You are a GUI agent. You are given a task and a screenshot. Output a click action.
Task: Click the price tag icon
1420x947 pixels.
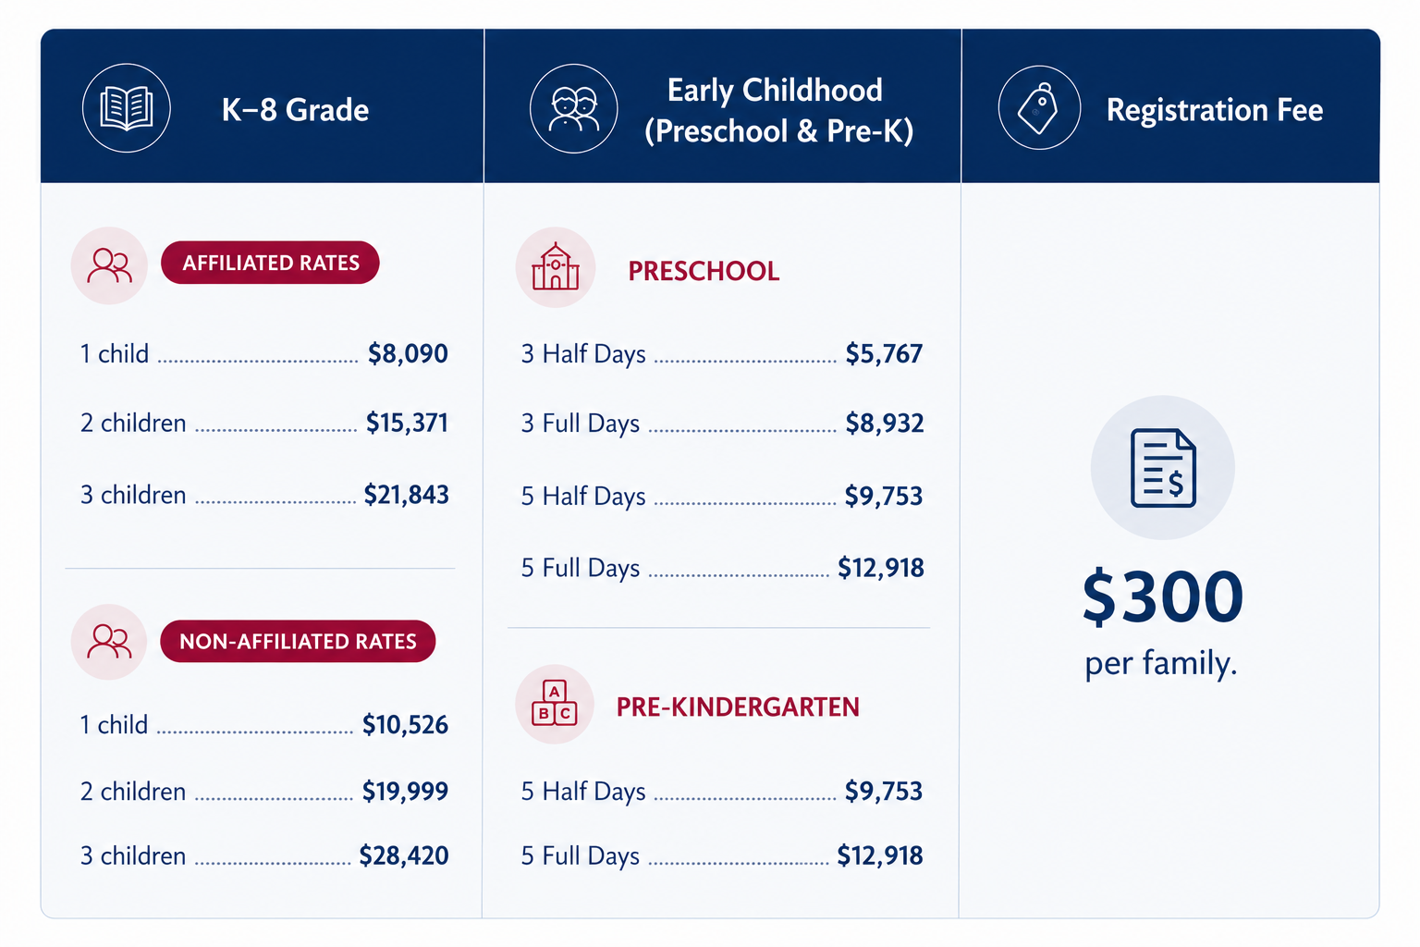click(1039, 108)
